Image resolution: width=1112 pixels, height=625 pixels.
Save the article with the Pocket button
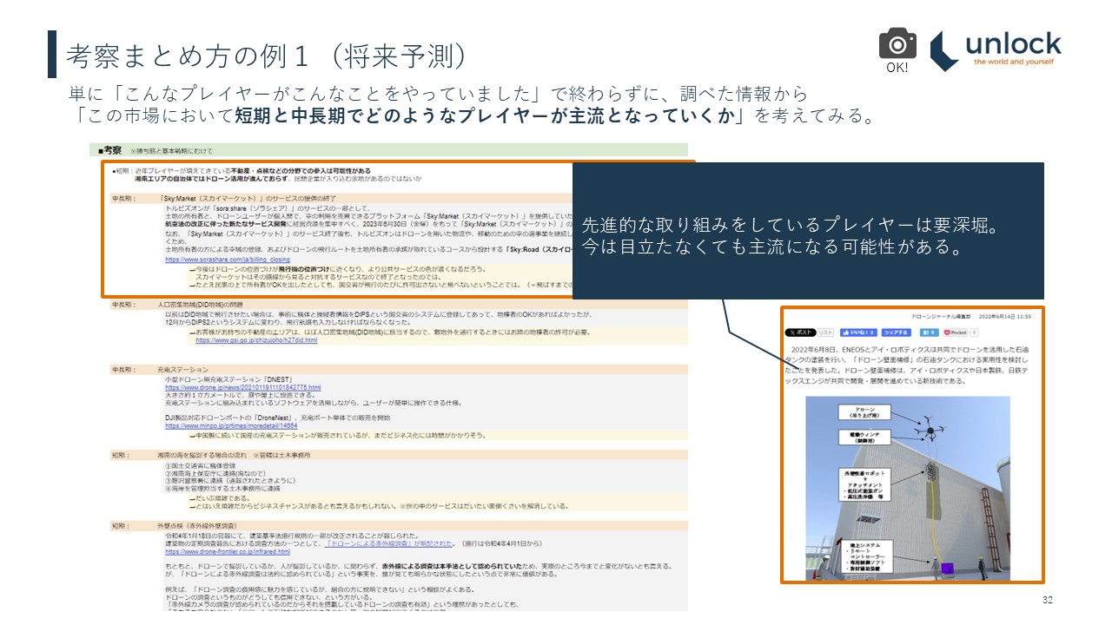(x=956, y=332)
